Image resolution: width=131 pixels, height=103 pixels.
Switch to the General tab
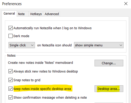pyautogui.click(x=9, y=14)
